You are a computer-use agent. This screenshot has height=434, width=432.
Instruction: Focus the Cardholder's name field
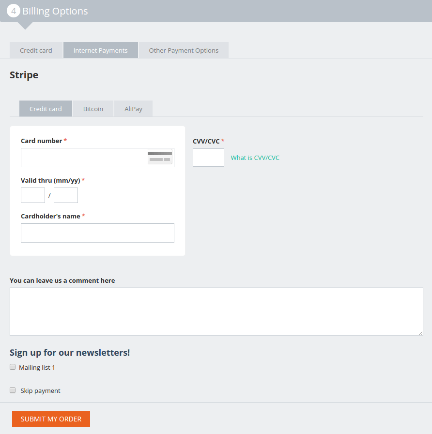(98, 233)
